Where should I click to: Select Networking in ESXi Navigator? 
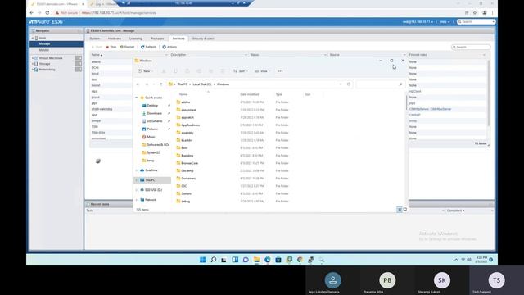47,70
